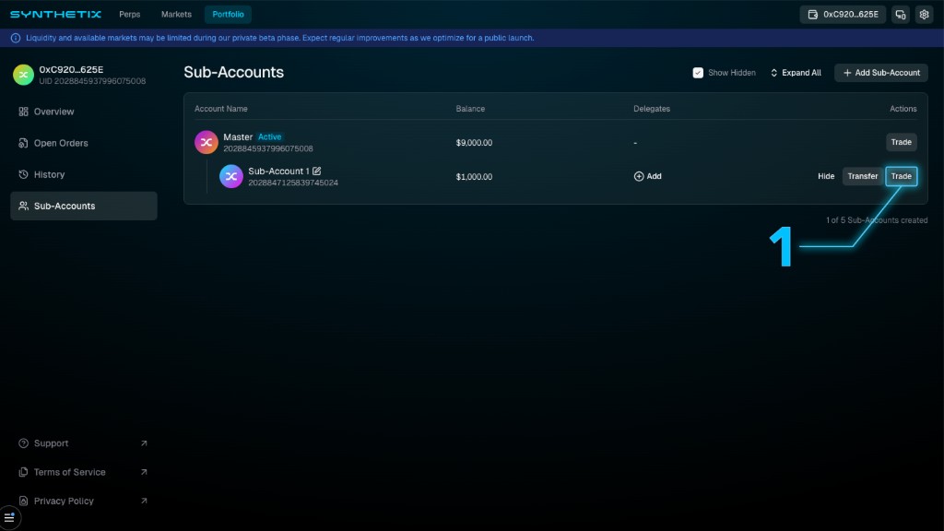Click Trade for Sub-Account 1

(902, 176)
